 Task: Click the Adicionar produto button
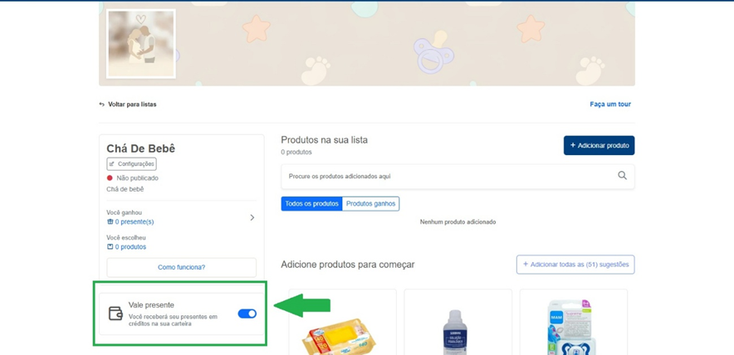[x=599, y=145]
